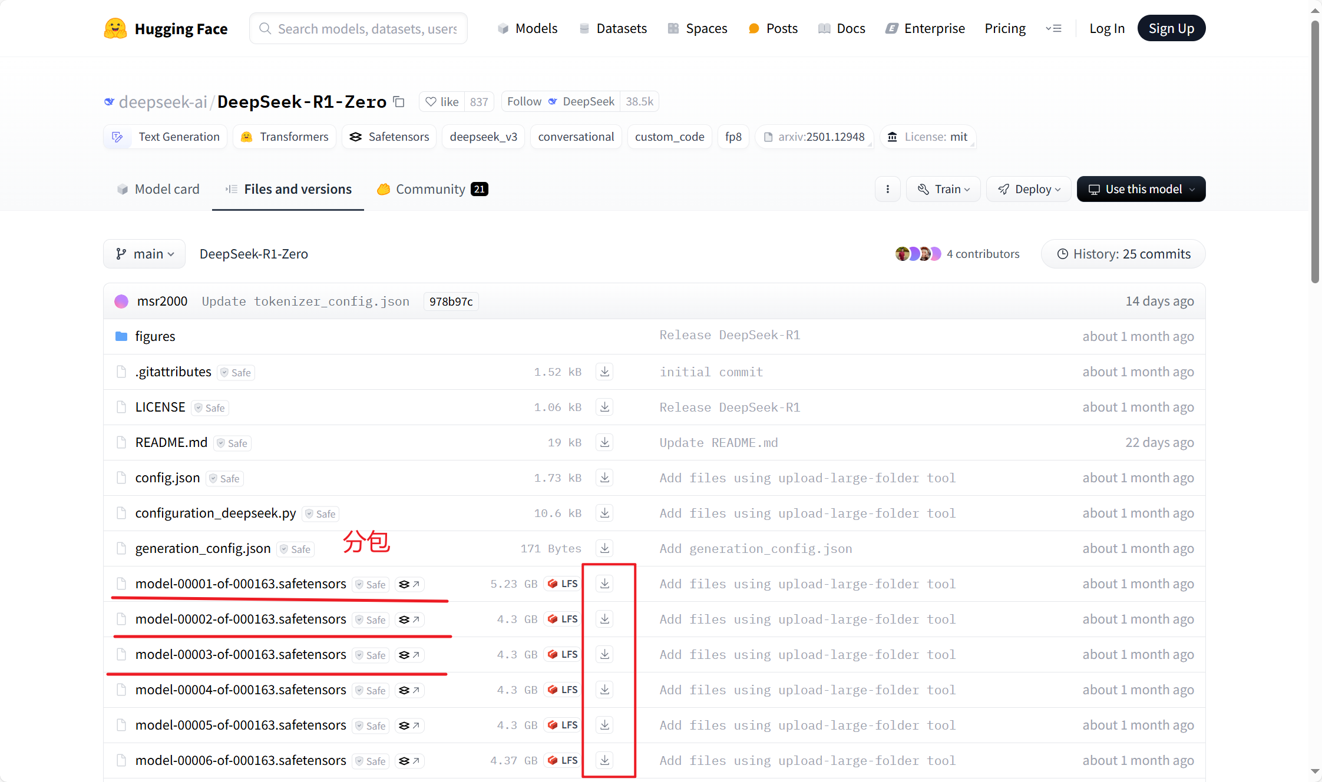Download model-00005-of-000163.safetensors
Image resolution: width=1322 pixels, height=782 pixels.
pos(604,725)
